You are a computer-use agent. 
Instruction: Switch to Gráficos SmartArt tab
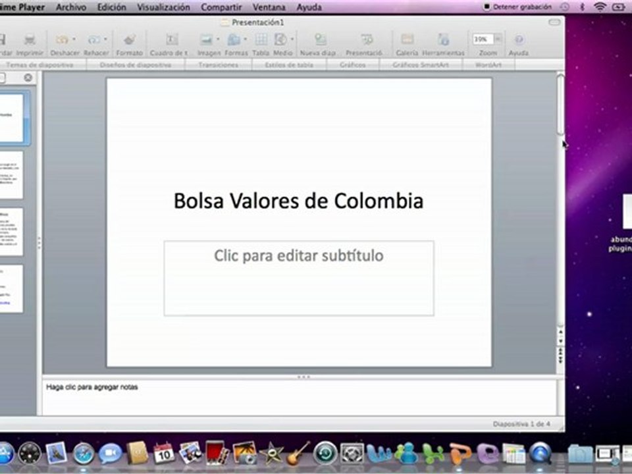(421, 65)
